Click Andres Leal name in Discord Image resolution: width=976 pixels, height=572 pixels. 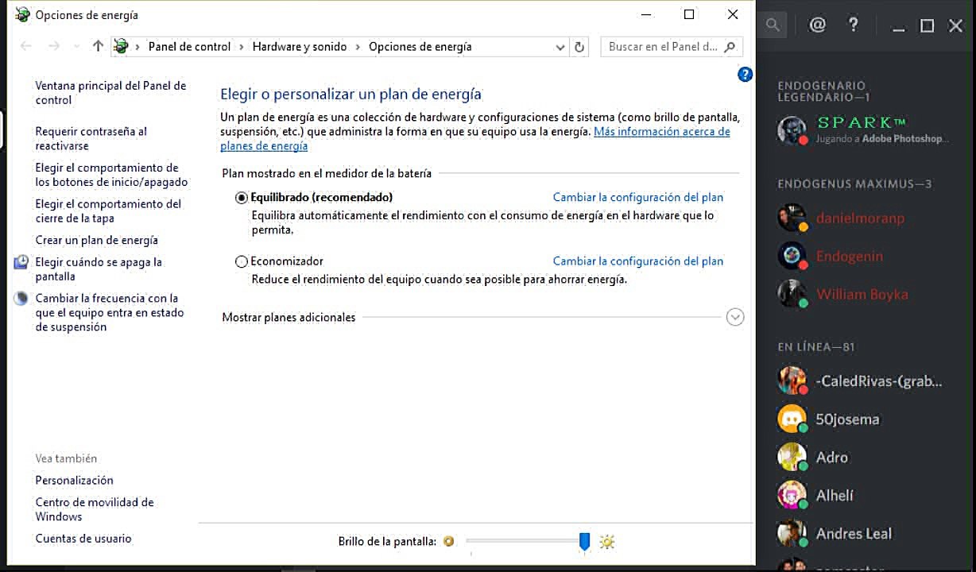click(x=854, y=533)
